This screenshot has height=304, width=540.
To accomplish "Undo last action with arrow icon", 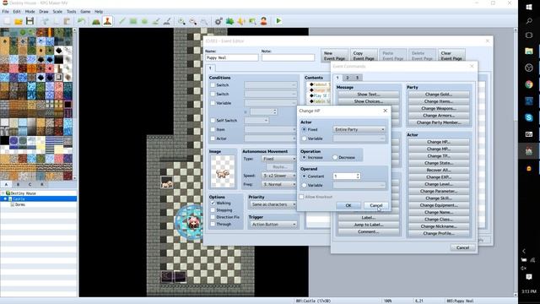I will click(x=81, y=21).
